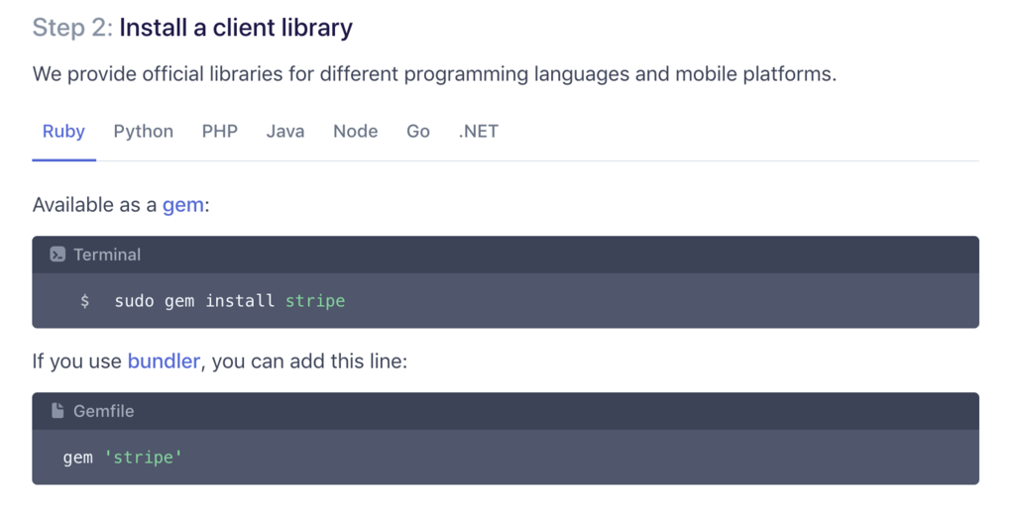
Task: Show the .NET library instructions tab
Action: click(x=478, y=132)
